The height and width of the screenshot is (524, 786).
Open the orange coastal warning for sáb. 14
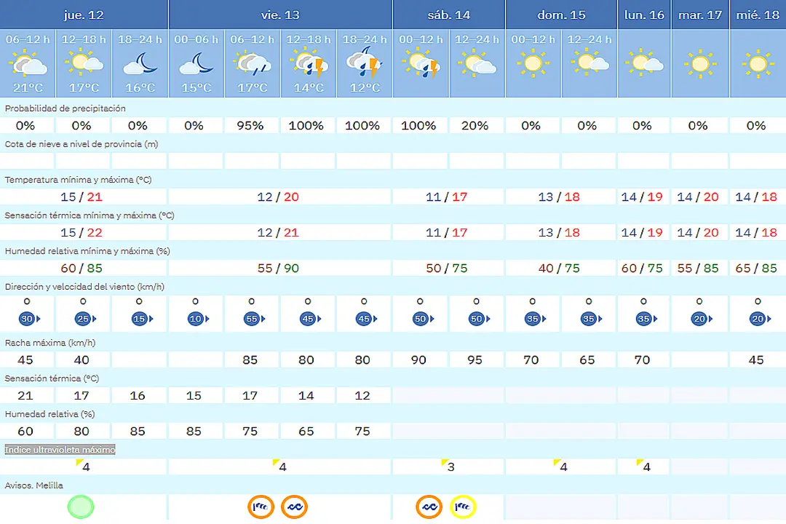pos(429,507)
